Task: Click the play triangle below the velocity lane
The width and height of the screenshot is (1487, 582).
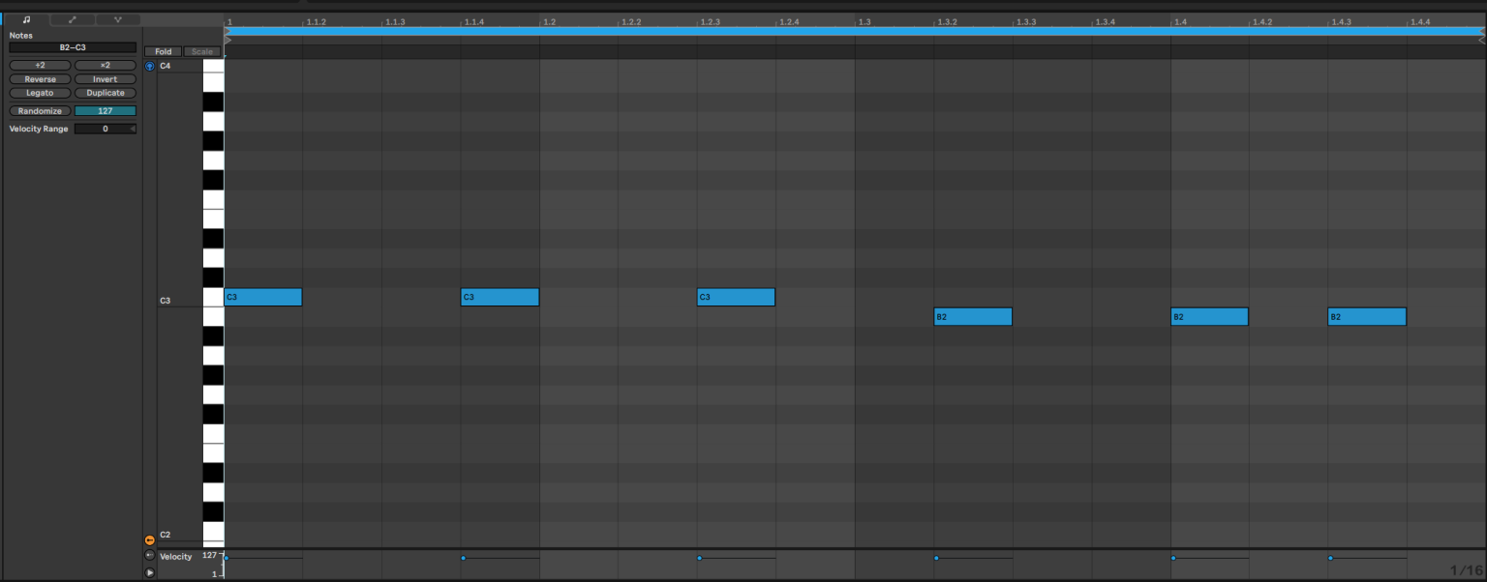Action: (150, 572)
